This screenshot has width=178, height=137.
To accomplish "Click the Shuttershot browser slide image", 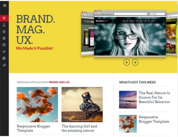I will point(130,34).
